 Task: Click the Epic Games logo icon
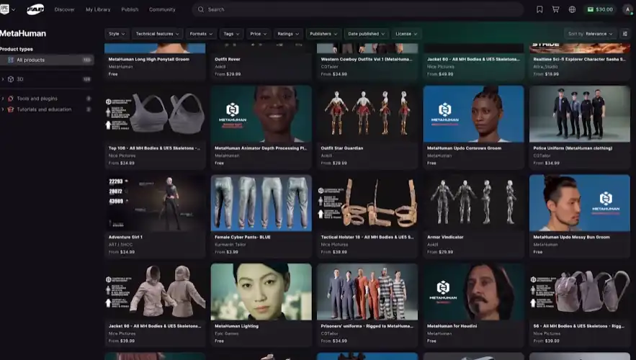click(x=6, y=9)
